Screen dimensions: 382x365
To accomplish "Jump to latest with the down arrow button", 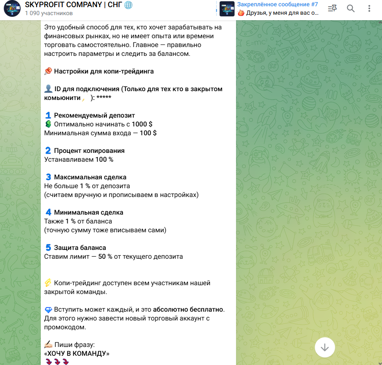I will [324, 347].
